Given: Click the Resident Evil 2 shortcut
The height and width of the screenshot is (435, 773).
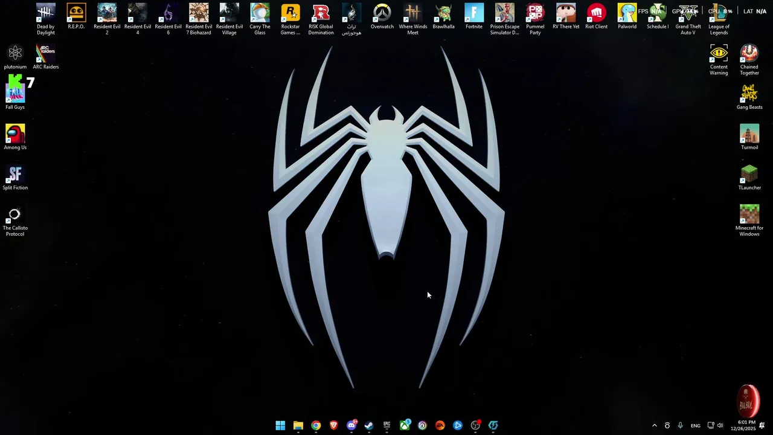Looking at the screenshot, I should [107, 19].
